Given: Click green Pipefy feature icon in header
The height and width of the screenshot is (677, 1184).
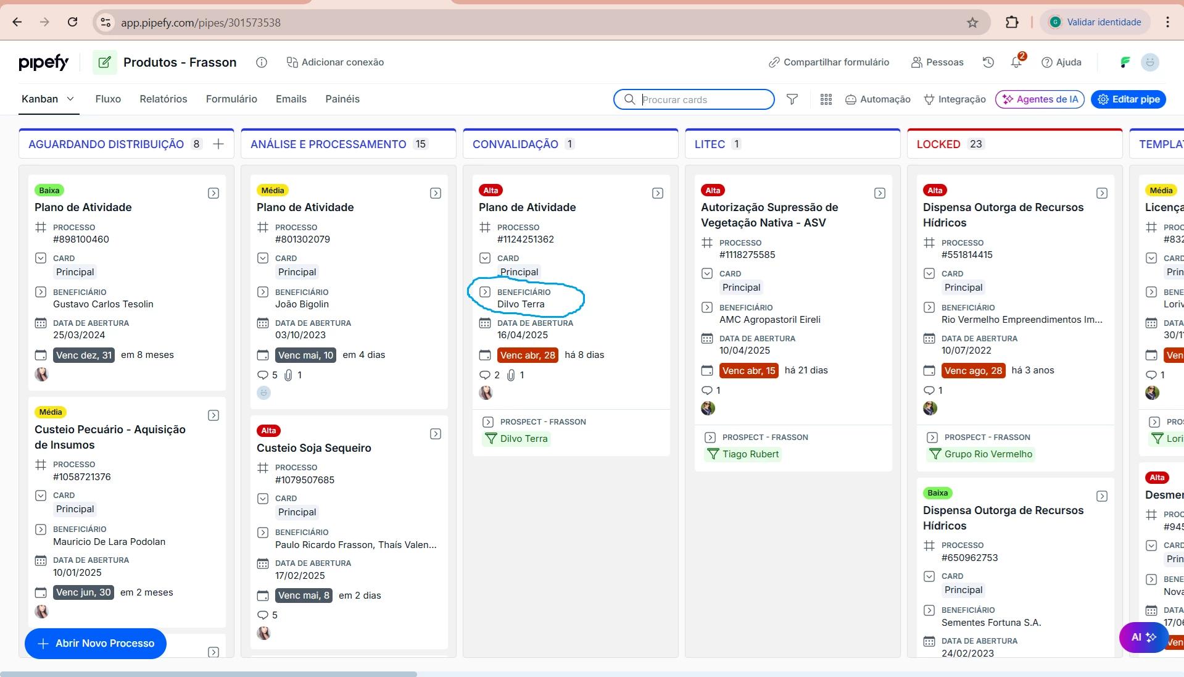Looking at the screenshot, I should click(x=1125, y=62).
